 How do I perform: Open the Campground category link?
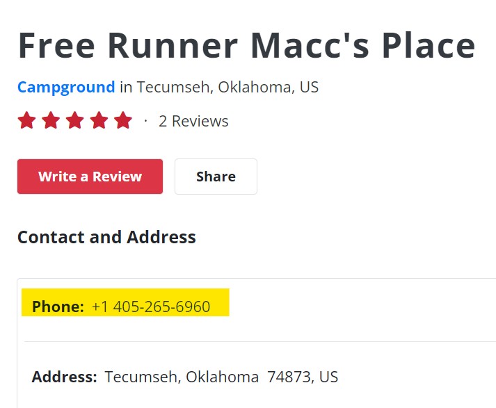coord(66,88)
